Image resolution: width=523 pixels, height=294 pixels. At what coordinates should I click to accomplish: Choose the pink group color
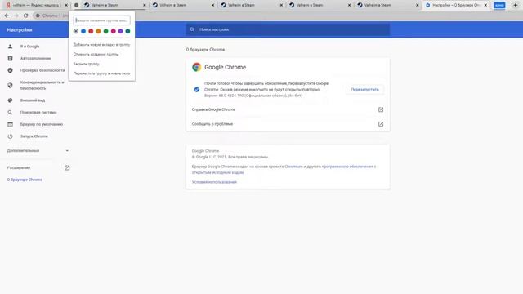(x=113, y=31)
